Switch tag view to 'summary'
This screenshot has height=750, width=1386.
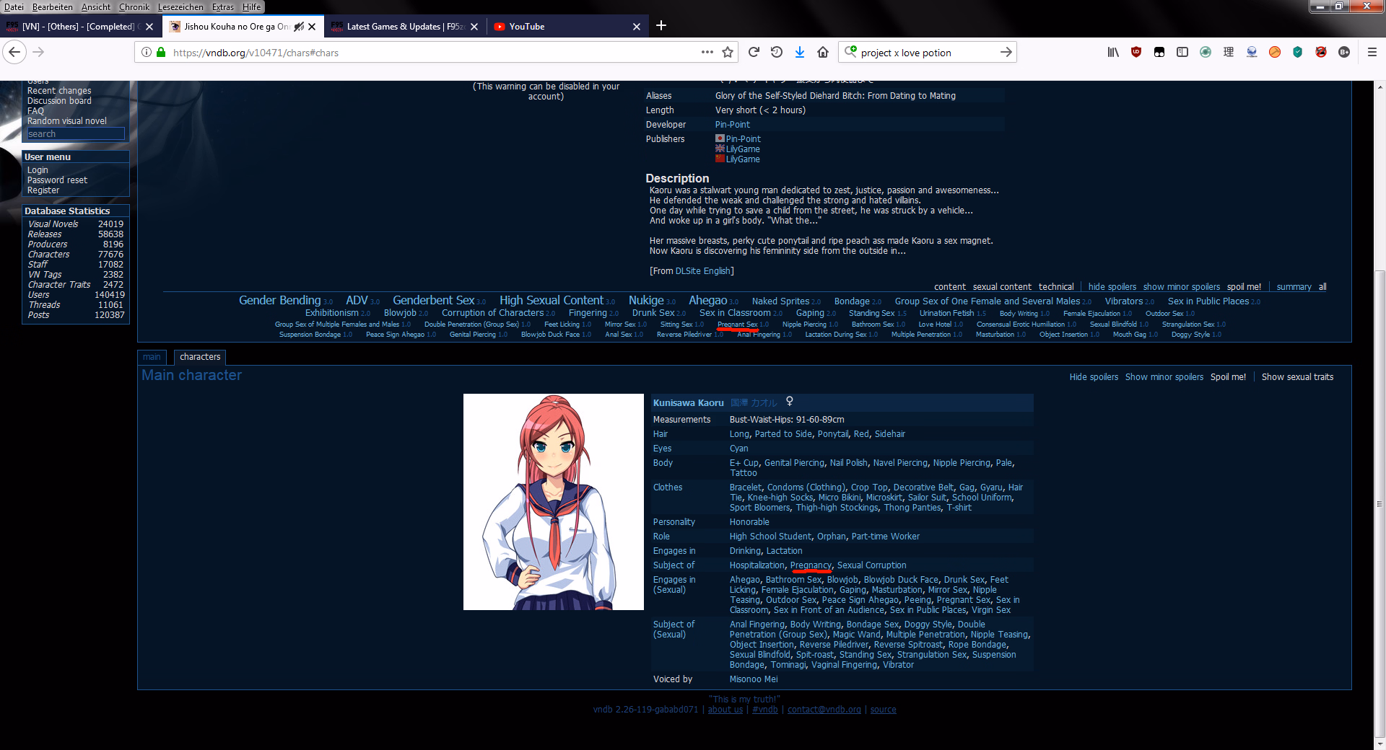[x=1294, y=287]
